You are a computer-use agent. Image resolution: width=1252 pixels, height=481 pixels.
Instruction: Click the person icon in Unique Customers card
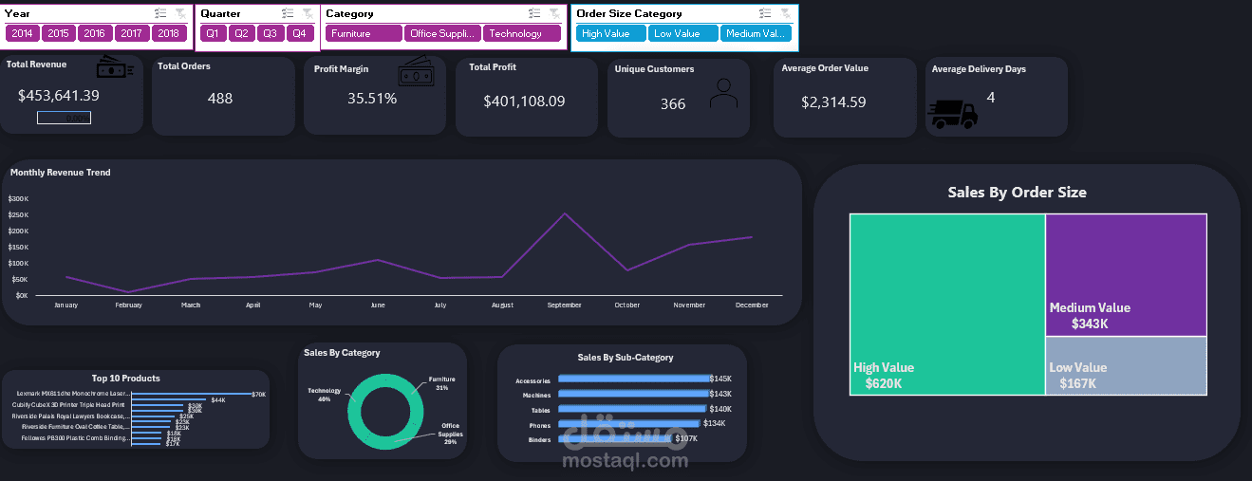pos(724,92)
